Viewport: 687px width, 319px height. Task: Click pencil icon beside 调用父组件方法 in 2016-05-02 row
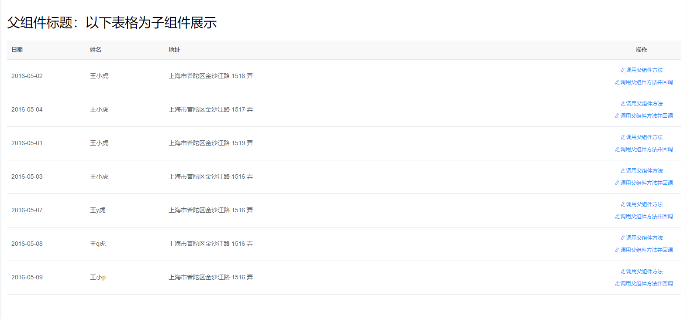click(x=623, y=70)
